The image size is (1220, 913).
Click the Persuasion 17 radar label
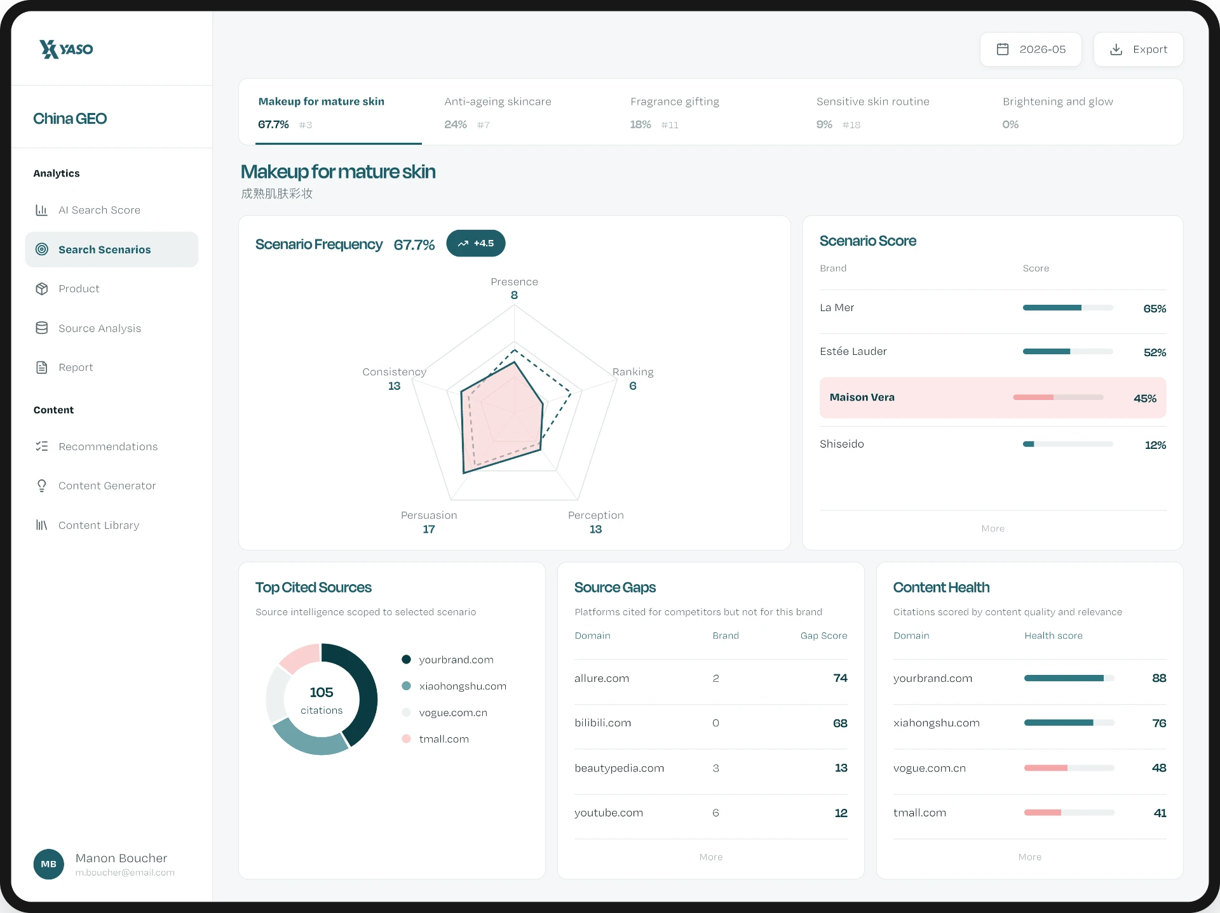(x=429, y=522)
